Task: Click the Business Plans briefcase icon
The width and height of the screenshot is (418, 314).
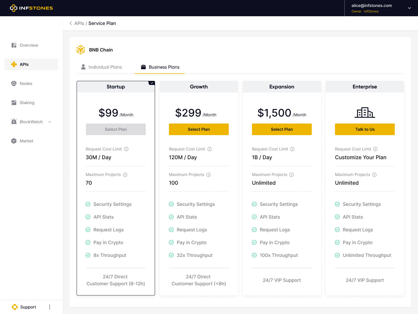Action: [143, 67]
